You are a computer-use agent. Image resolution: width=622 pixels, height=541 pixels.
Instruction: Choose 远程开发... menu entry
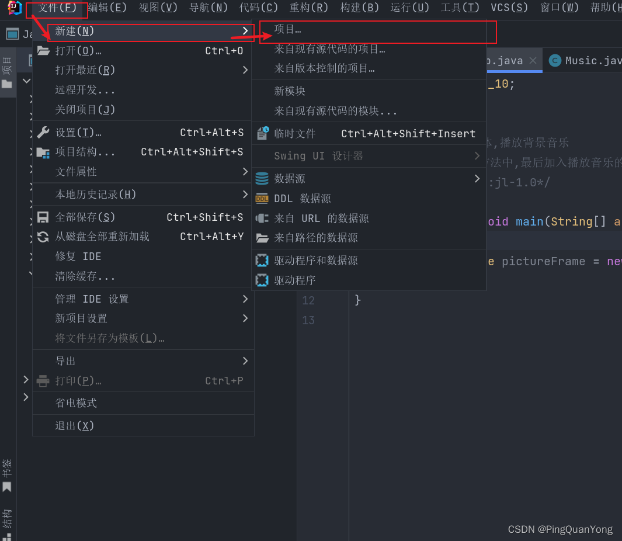click(143, 90)
